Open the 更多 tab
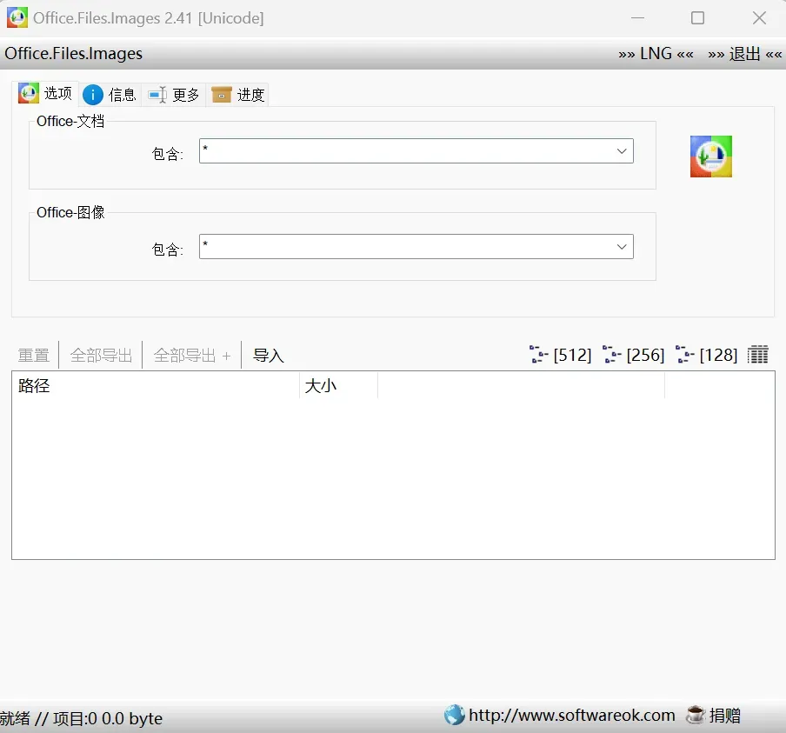The image size is (786, 733). pyautogui.click(x=175, y=95)
